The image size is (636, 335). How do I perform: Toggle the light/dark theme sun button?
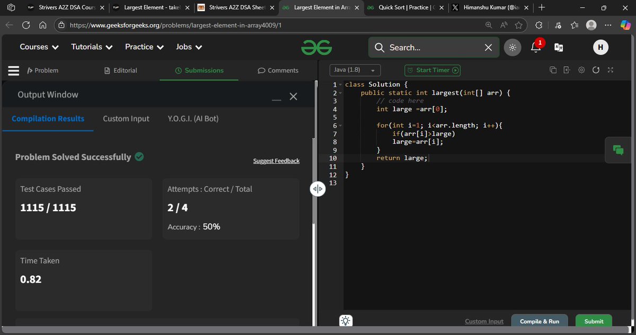coord(512,47)
